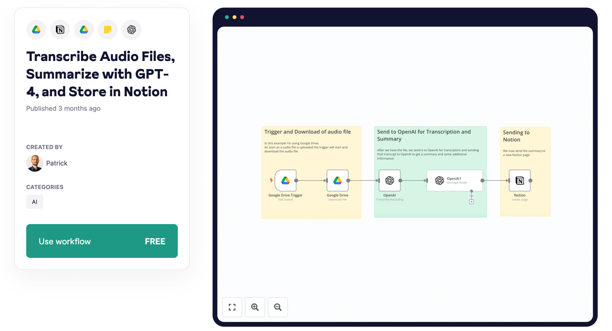Select the output dot of the Notion node
The width and height of the screenshot is (612, 331).
[x=530, y=180]
